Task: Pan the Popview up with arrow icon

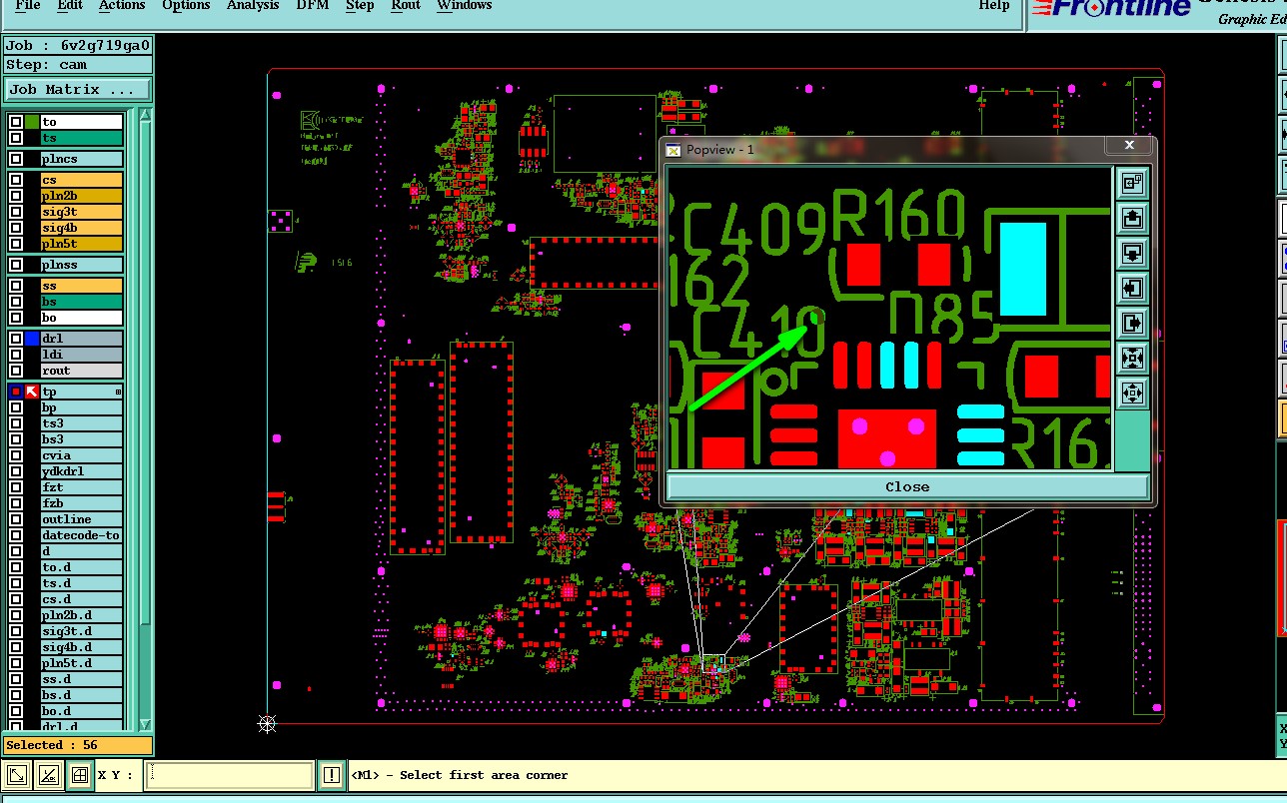Action: (x=1132, y=218)
